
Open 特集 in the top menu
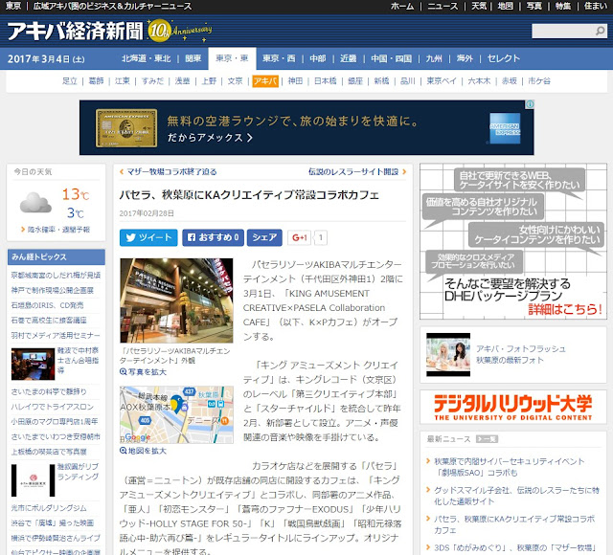point(563,6)
